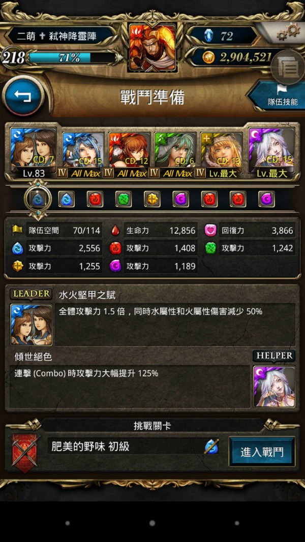Tap the helper portrait under HELPER label
This screenshot has height=542, width=305.
coord(274,387)
